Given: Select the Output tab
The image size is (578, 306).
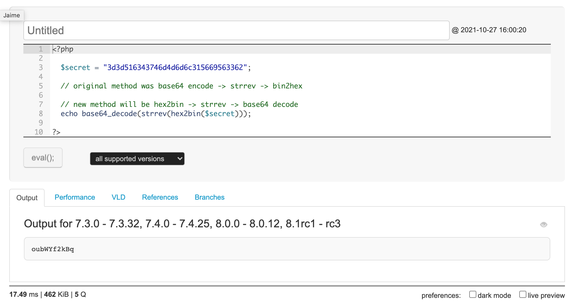Looking at the screenshot, I should pos(27,198).
